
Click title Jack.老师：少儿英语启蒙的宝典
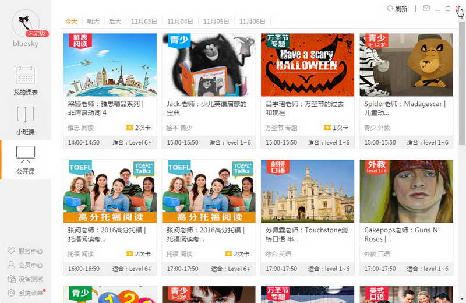tap(207, 108)
